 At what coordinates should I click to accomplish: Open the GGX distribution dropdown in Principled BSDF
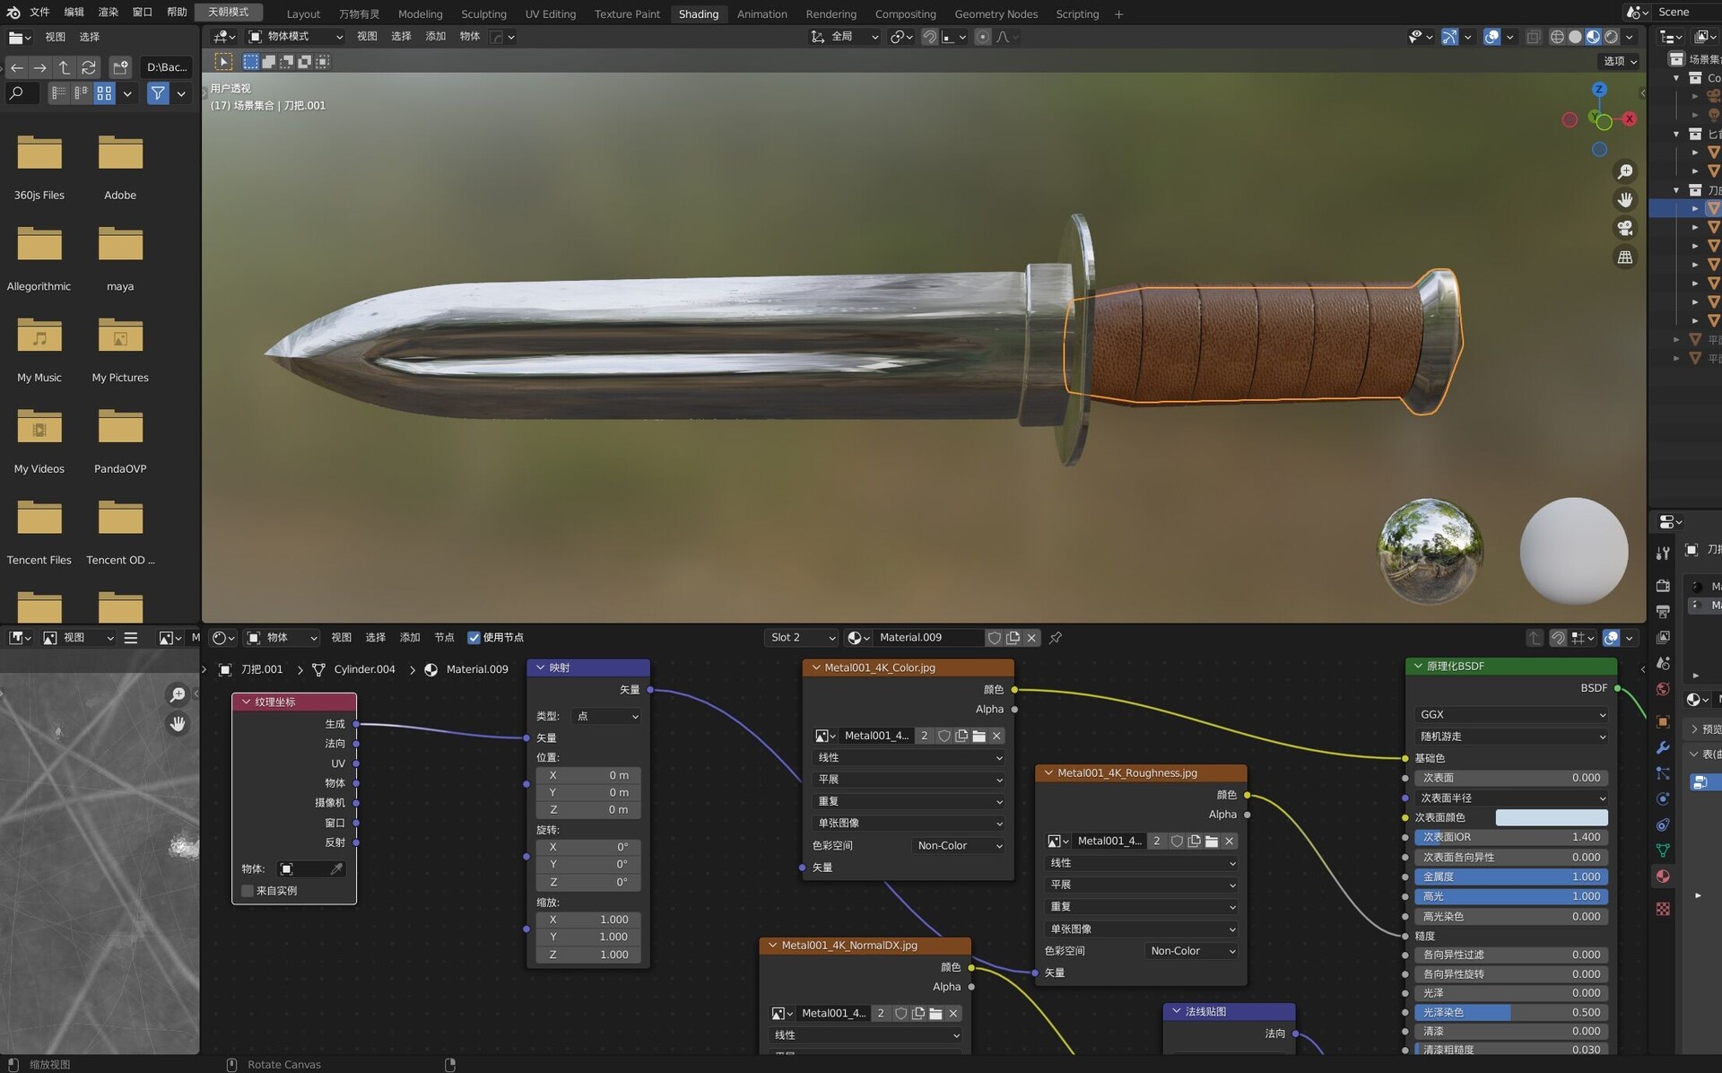1510,714
